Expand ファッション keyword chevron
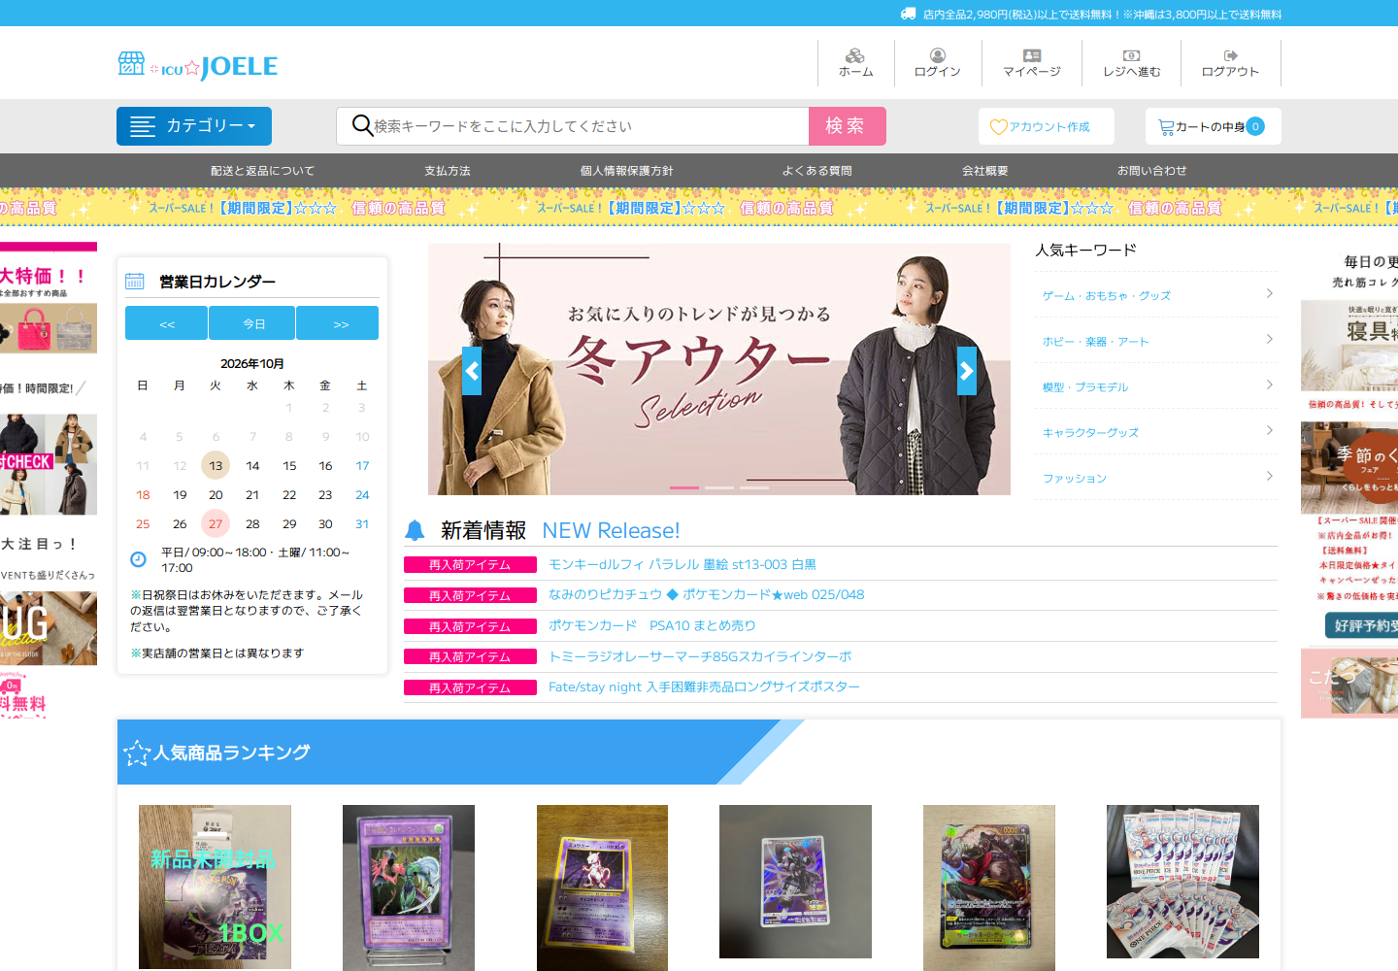Image resolution: width=1398 pixels, height=971 pixels. 1270,476
